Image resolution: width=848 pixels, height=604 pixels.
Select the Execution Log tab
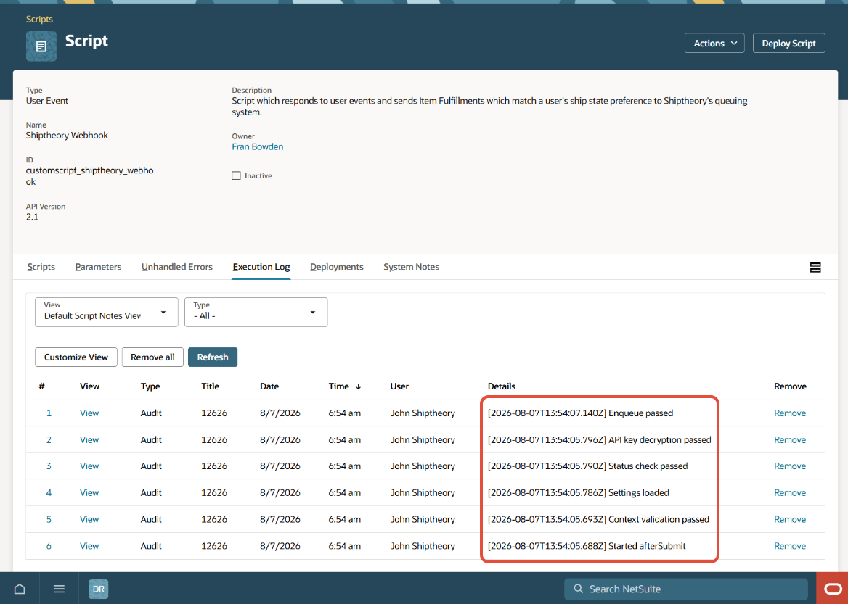tap(261, 267)
